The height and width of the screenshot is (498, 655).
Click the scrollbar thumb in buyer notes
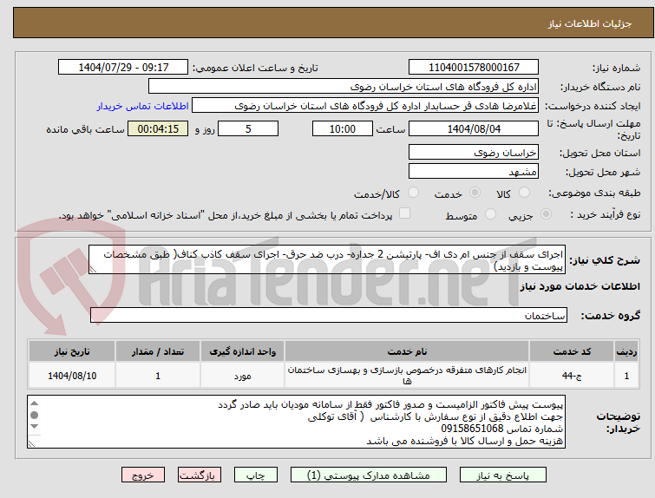(34, 415)
